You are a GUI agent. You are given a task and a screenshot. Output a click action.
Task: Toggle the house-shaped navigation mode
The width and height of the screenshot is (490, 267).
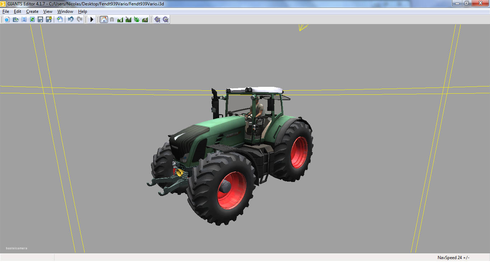104,19
